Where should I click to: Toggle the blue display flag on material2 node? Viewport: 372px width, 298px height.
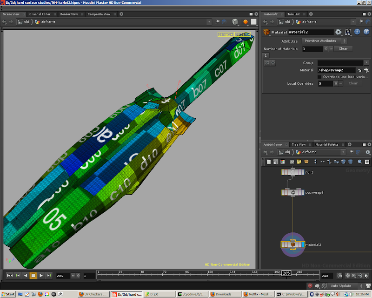(302, 244)
